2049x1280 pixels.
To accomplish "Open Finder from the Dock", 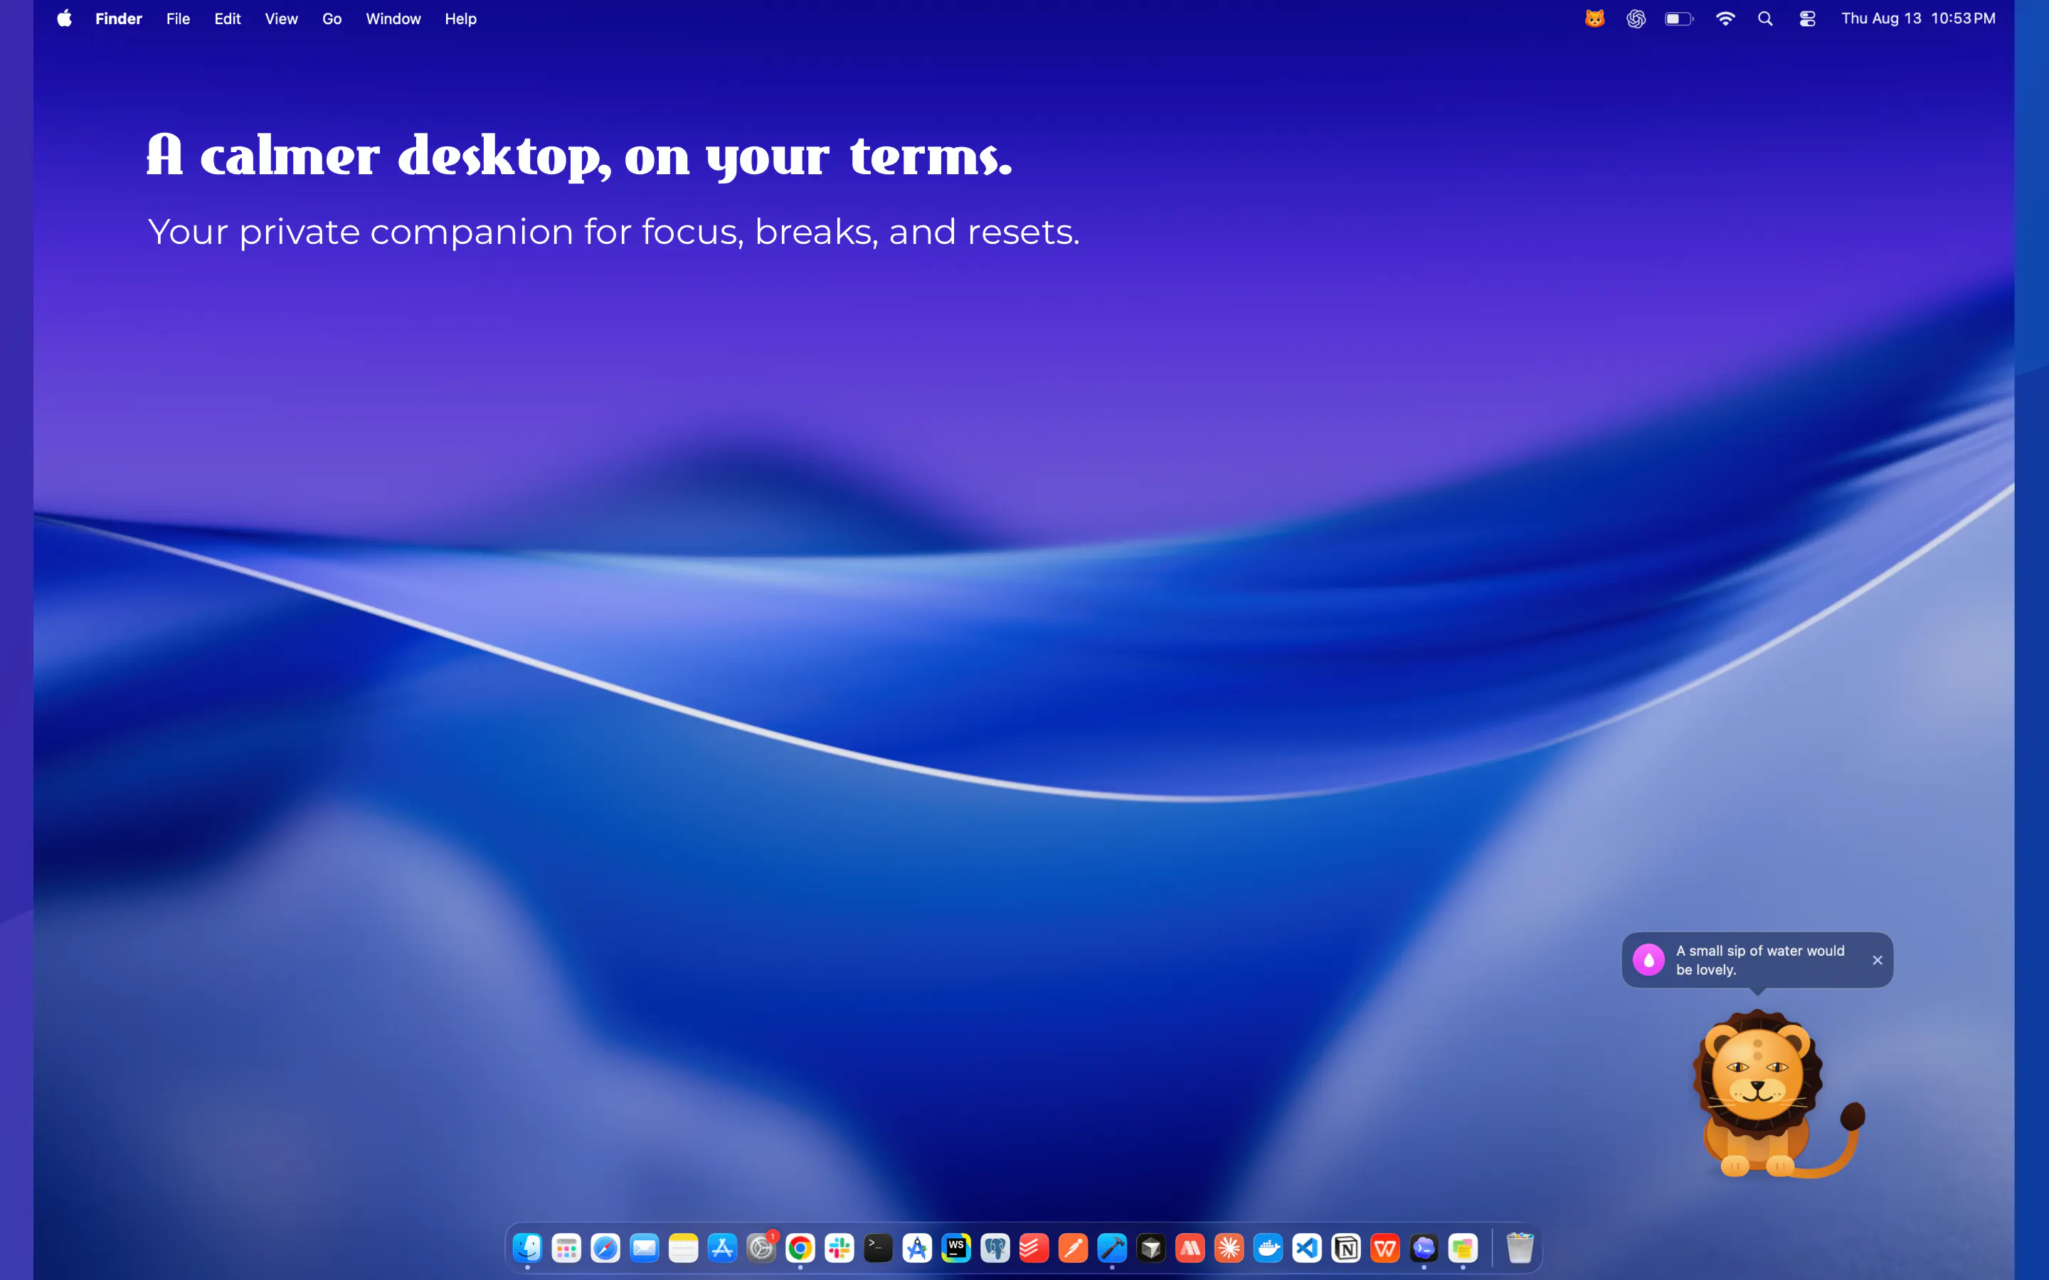I will pos(527,1248).
